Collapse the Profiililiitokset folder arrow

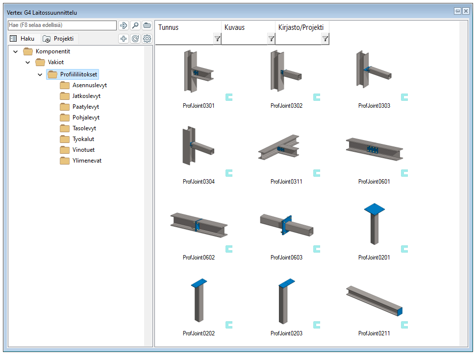pyautogui.click(x=40, y=74)
